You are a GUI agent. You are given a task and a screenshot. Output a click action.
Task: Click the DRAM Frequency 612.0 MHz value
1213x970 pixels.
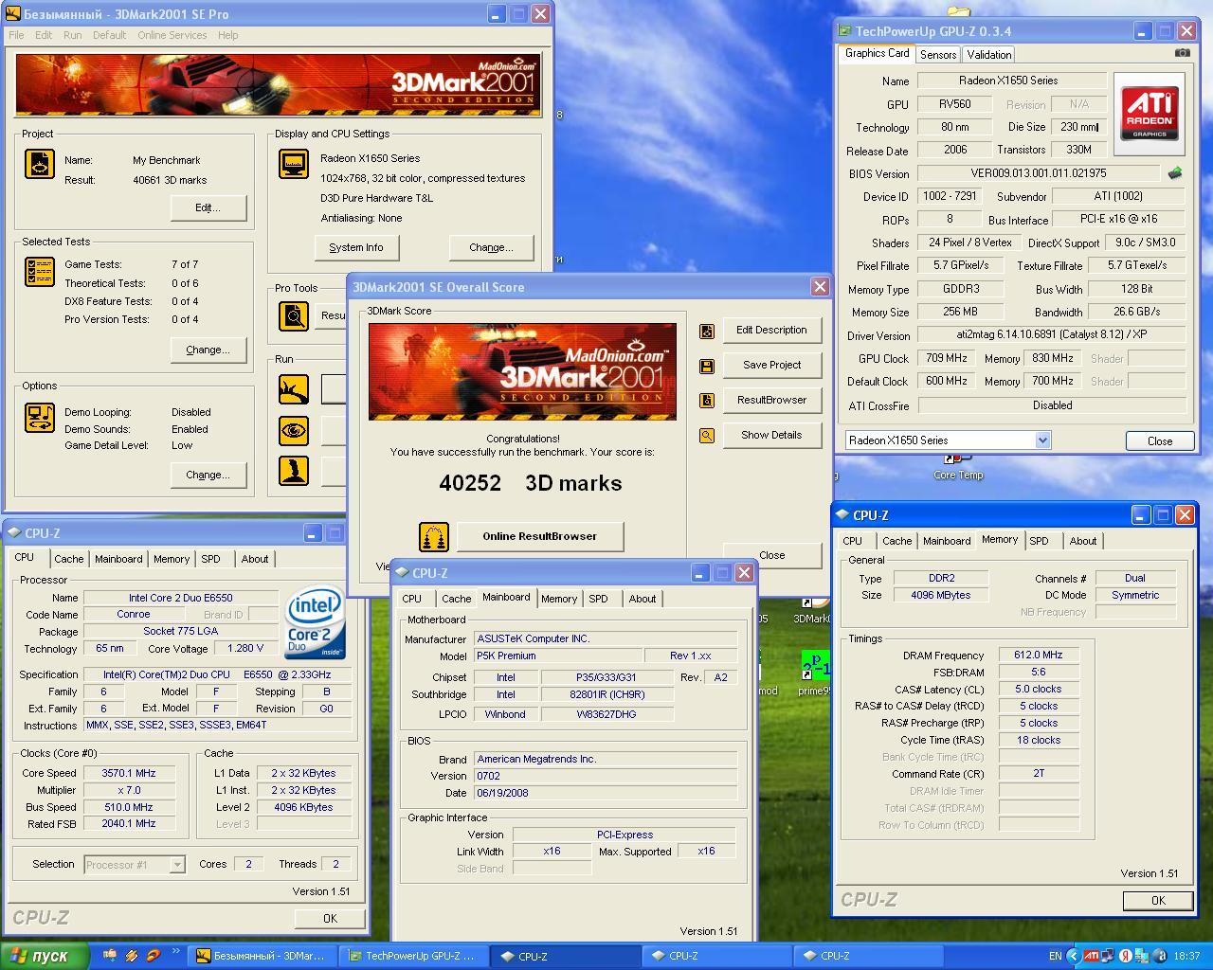tap(1039, 655)
